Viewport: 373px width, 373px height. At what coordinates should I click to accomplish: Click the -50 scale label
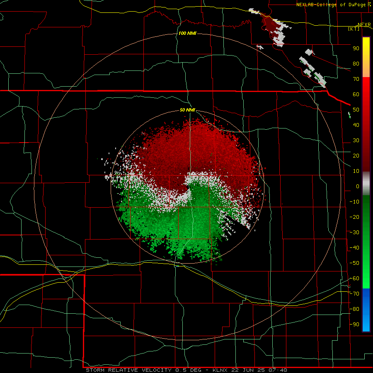click(x=354, y=263)
